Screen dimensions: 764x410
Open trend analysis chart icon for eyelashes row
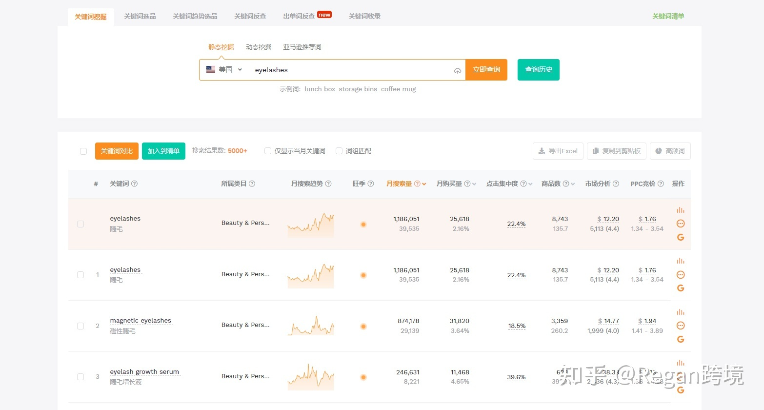pos(681,210)
